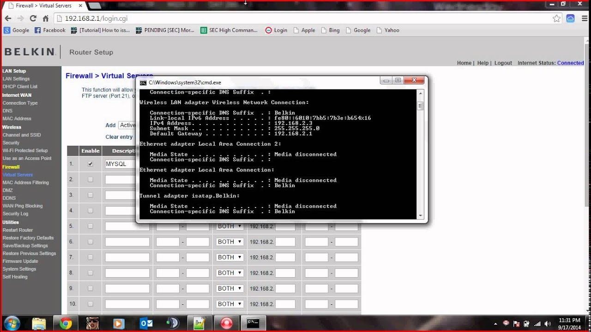This screenshot has width=591, height=332.
Task: Open the row 6 BOTH protocol dropdown
Action: click(x=229, y=242)
